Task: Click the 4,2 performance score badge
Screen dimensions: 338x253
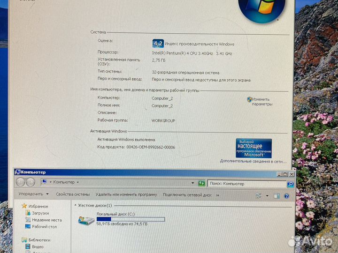Action: point(158,44)
